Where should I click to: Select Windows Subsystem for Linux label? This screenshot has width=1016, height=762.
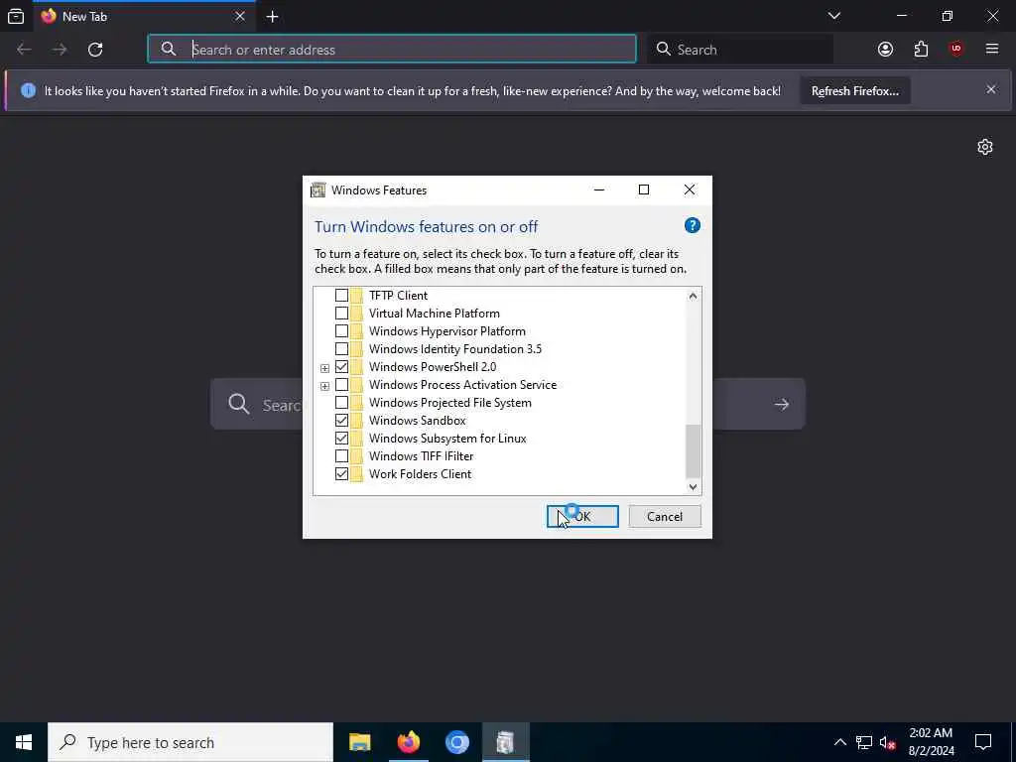point(447,439)
